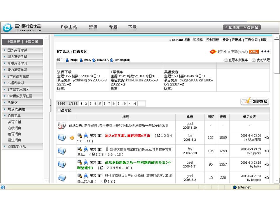Open 互动站 tab
The image size is (280, 210).
232,27
